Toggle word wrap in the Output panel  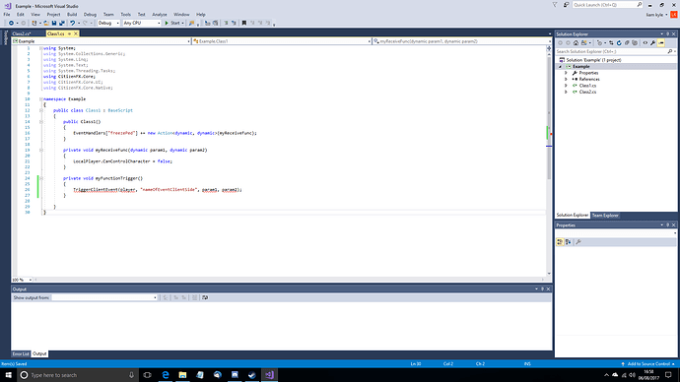(x=205, y=297)
